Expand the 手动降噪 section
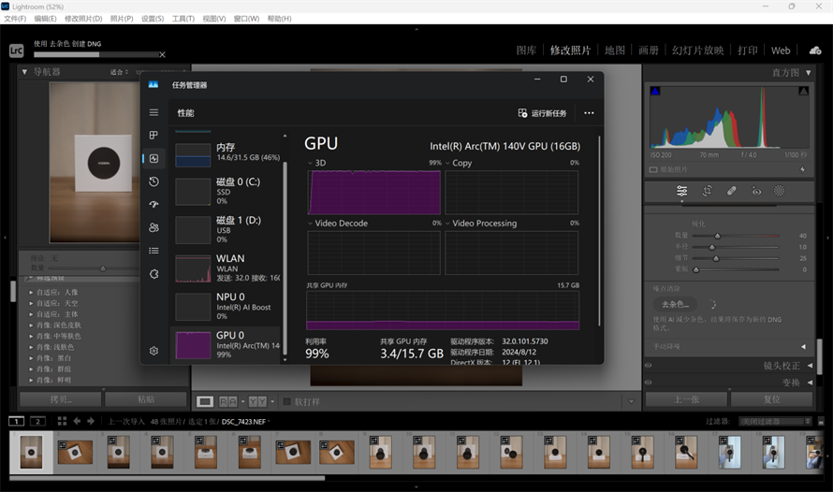 [803, 347]
